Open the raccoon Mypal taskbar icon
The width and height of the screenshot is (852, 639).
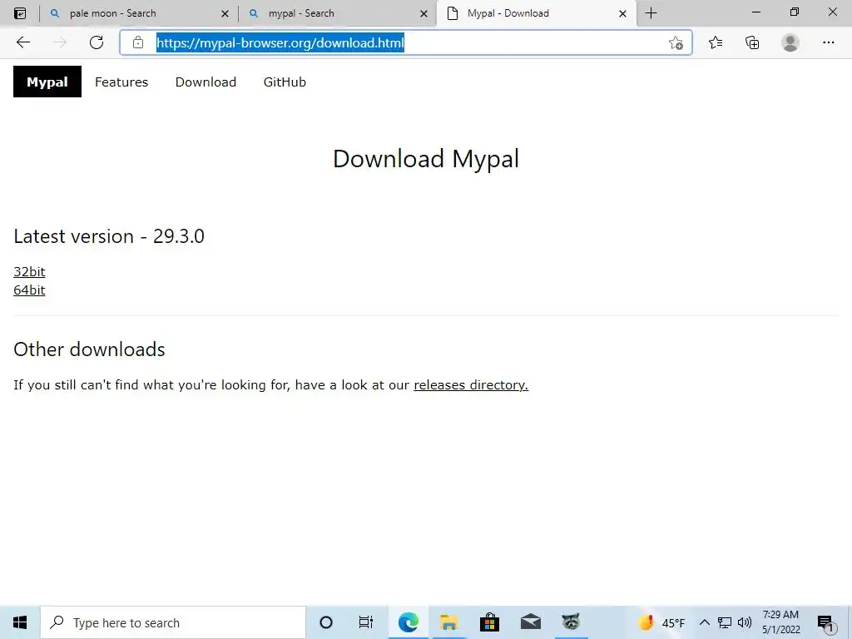[571, 622]
